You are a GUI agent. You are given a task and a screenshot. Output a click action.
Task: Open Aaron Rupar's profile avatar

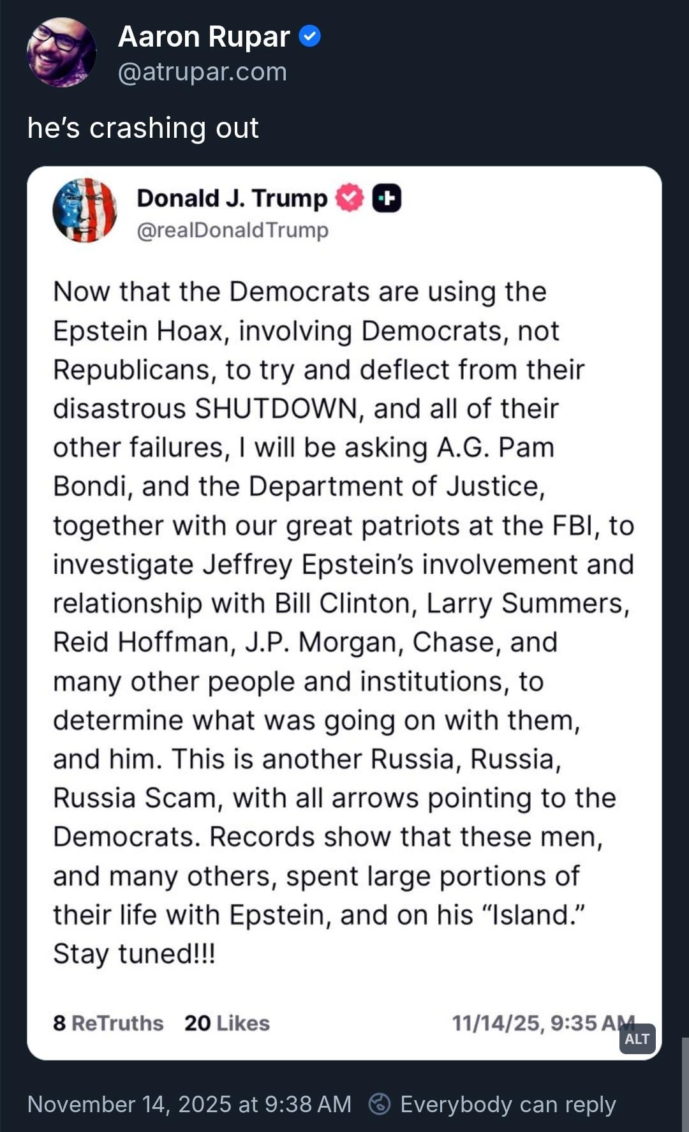click(x=61, y=52)
